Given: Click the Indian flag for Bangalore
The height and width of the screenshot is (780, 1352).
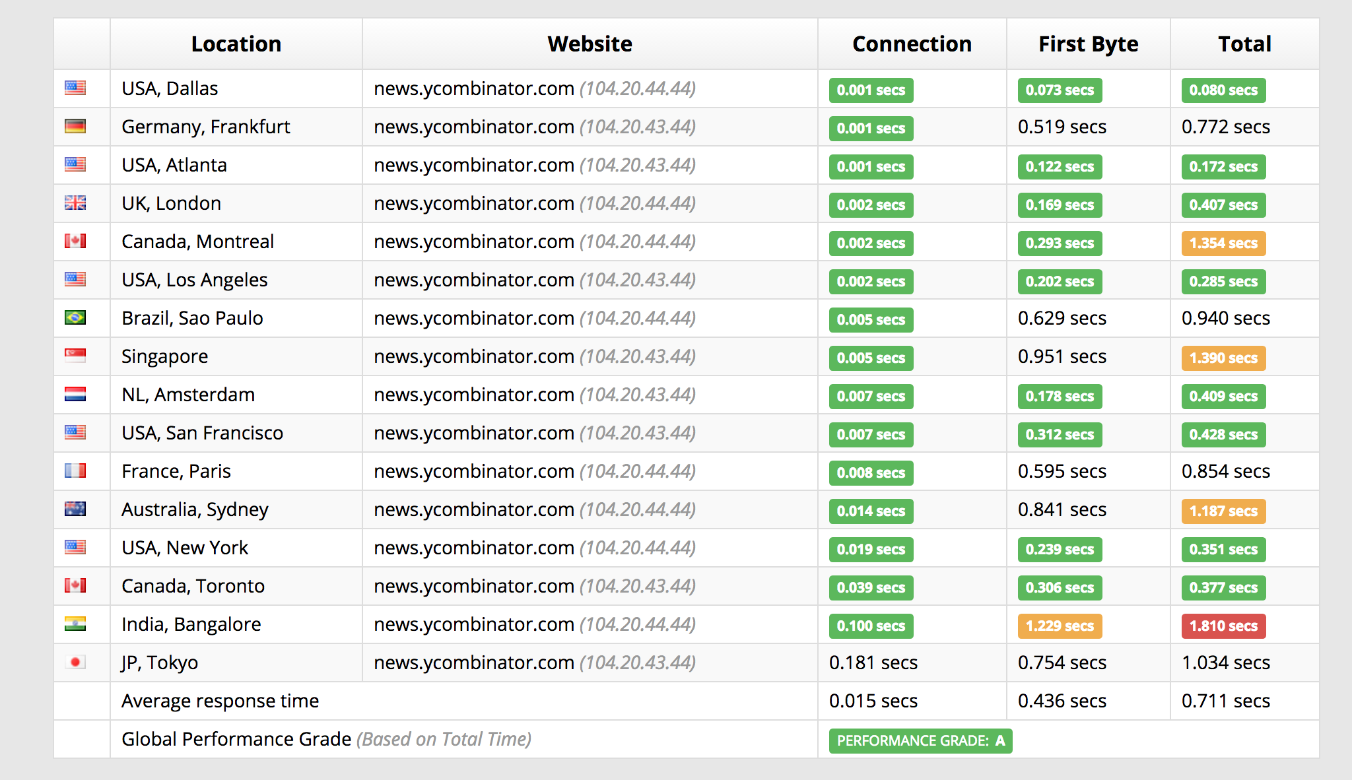Looking at the screenshot, I should (75, 624).
